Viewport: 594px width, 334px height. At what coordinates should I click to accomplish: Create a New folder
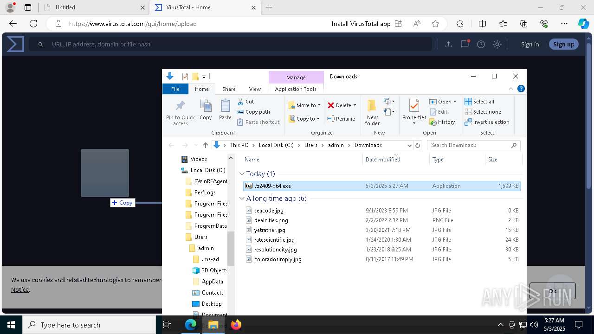372,112
